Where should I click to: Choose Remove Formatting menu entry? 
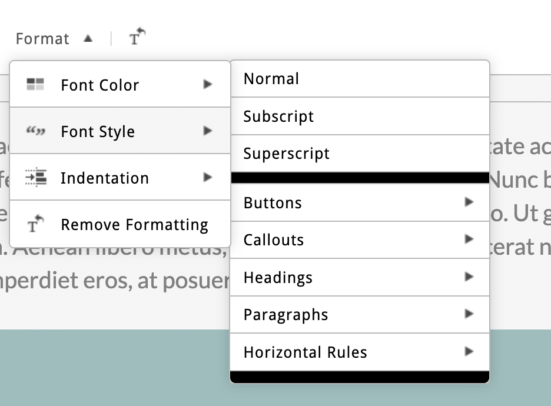click(x=134, y=225)
